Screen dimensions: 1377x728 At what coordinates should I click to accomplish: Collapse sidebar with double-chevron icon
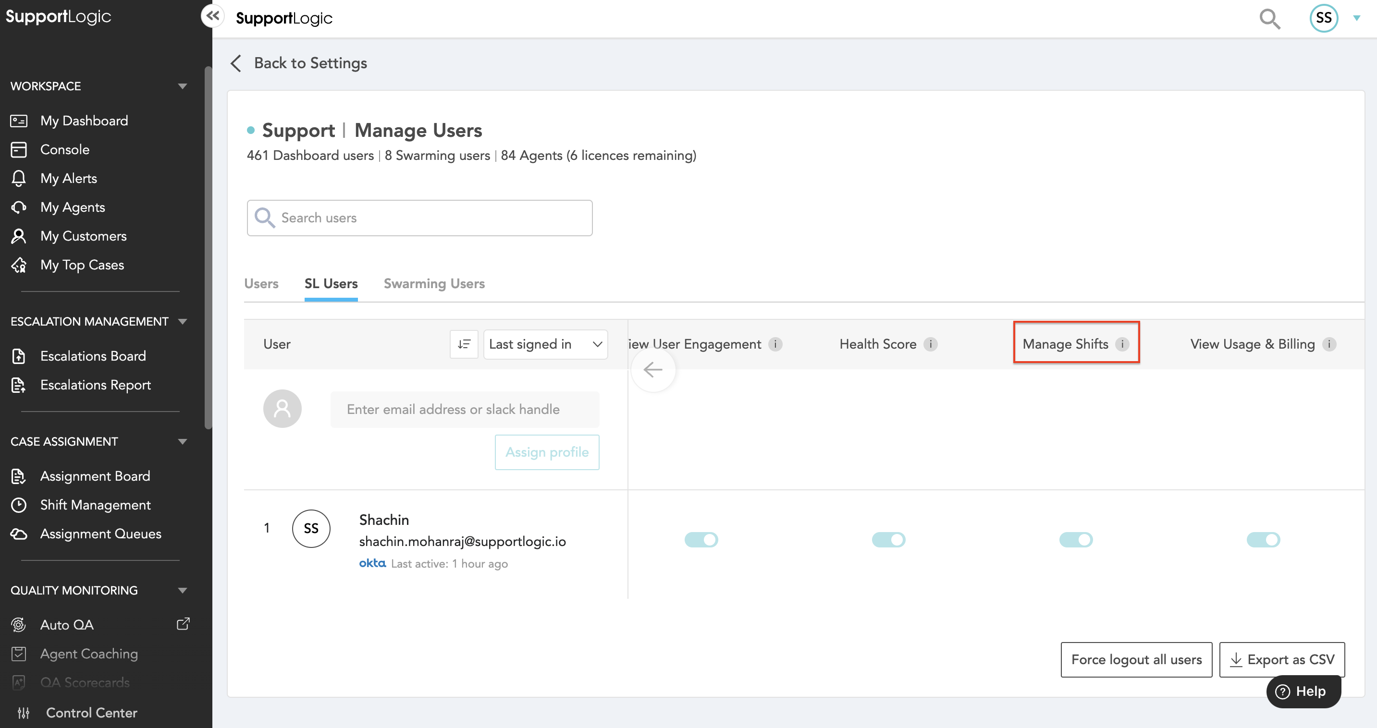[213, 15]
